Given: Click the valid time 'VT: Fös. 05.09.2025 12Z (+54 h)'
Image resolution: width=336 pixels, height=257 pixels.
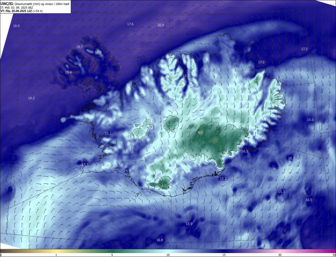Looking at the screenshot, I should click(22, 11).
